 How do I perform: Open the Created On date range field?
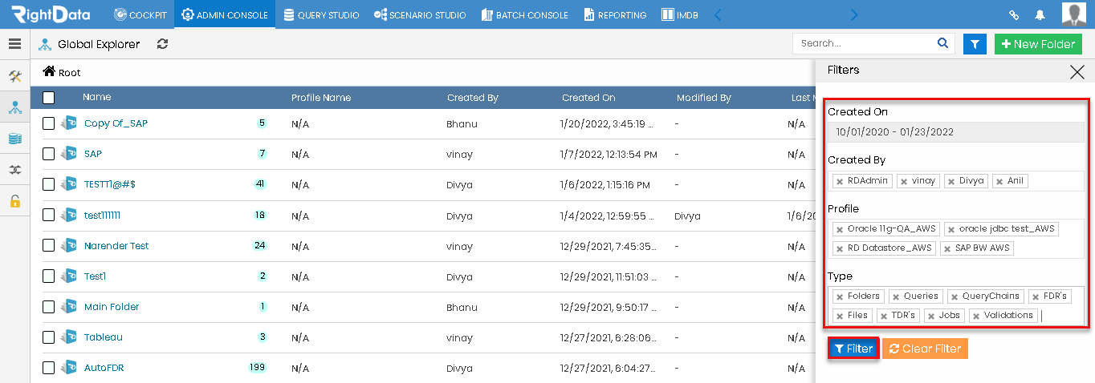pyautogui.click(x=955, y=132)
